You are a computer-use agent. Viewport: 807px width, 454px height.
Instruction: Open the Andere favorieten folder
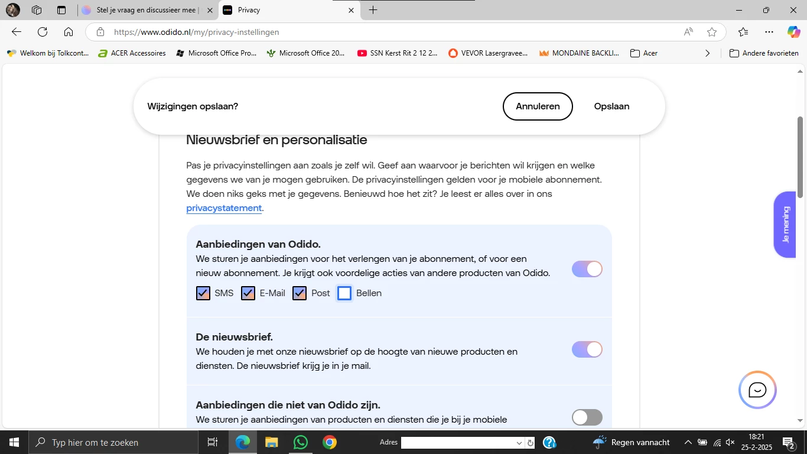764,53
